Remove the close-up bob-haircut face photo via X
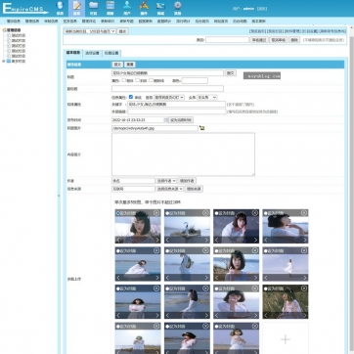This screenshot has width=354, height=354. (x=156, y=213)
